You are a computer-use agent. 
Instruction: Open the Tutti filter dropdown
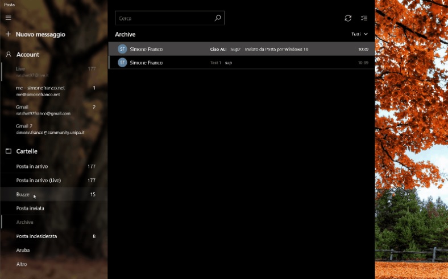pyautogui.click(x=359, y=34)
